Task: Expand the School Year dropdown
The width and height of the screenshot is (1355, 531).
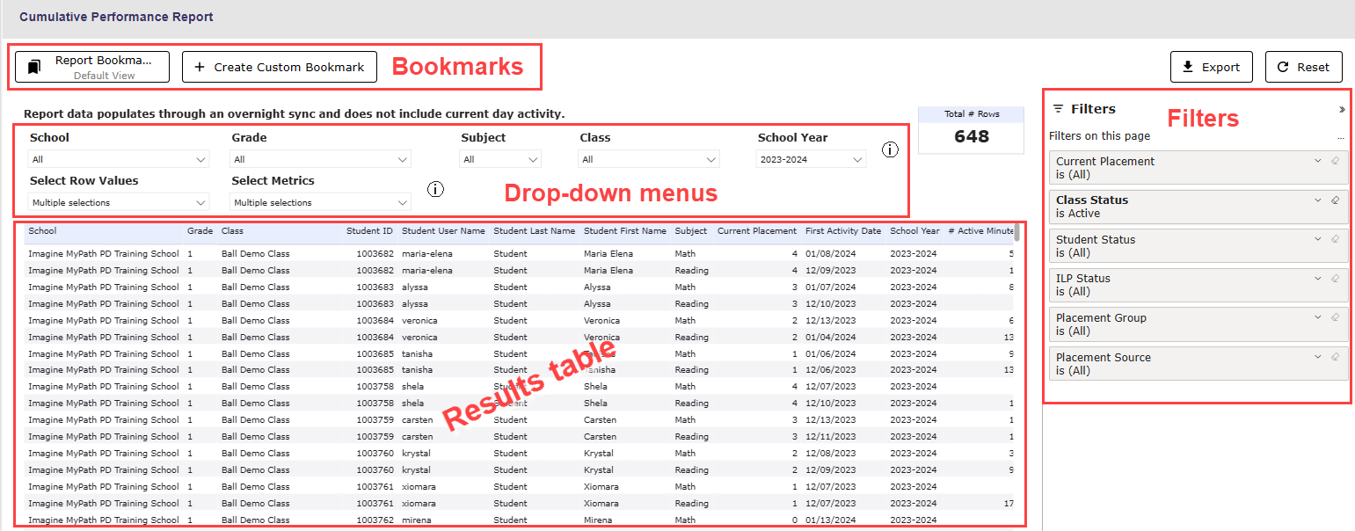Action: [810, 160]
